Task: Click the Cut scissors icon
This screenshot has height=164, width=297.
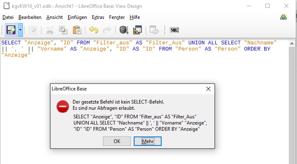Action: 50,30
